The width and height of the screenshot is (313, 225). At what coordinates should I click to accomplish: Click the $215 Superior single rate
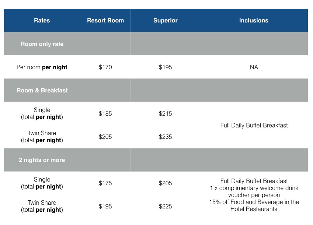[x=165, y=114]
